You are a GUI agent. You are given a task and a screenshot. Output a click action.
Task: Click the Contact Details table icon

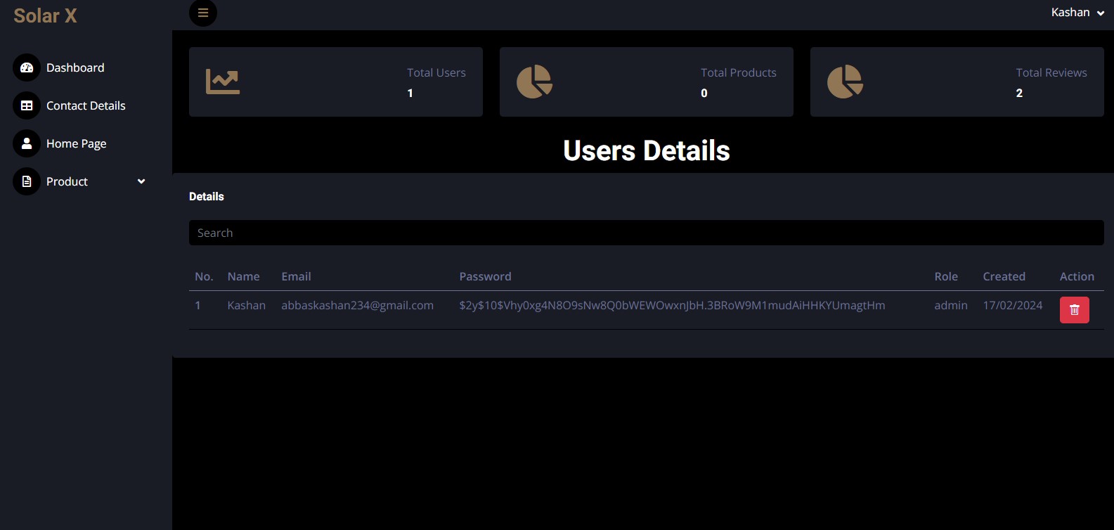click(x=27, y=105)
